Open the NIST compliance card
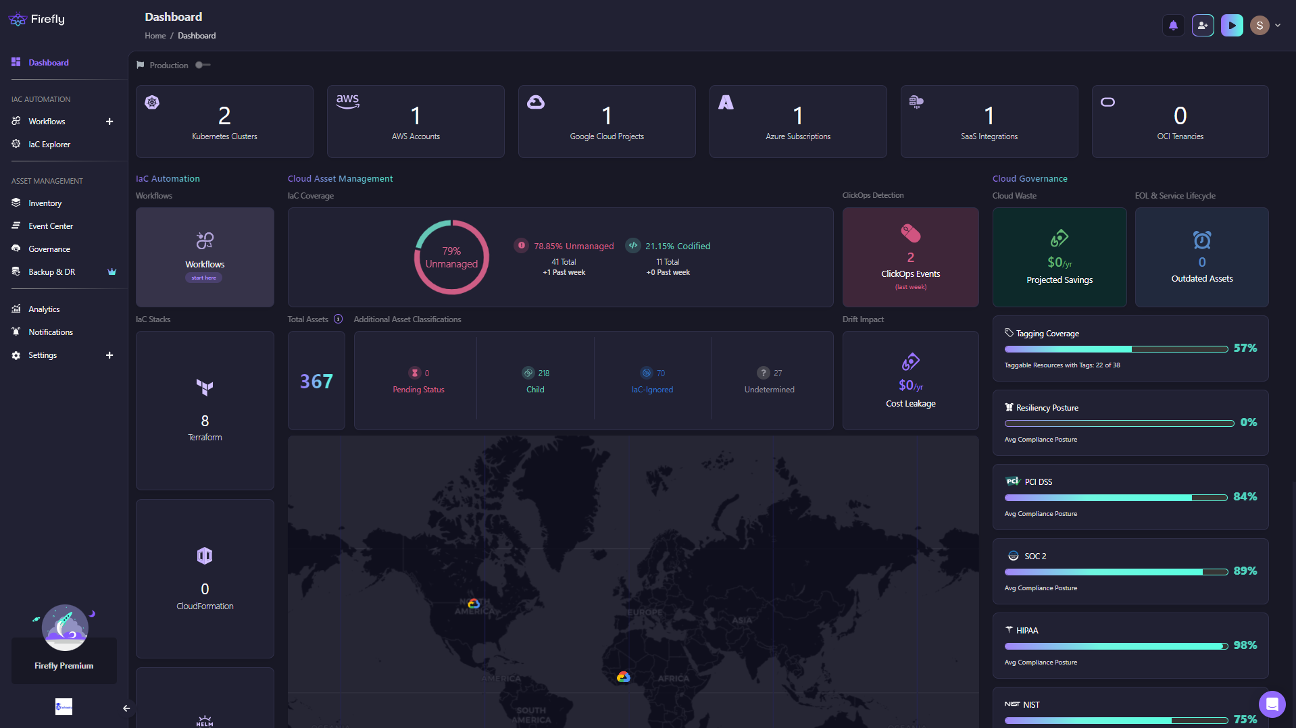The width and height of the screenshot is (1296, 728). click(1130, 707)
